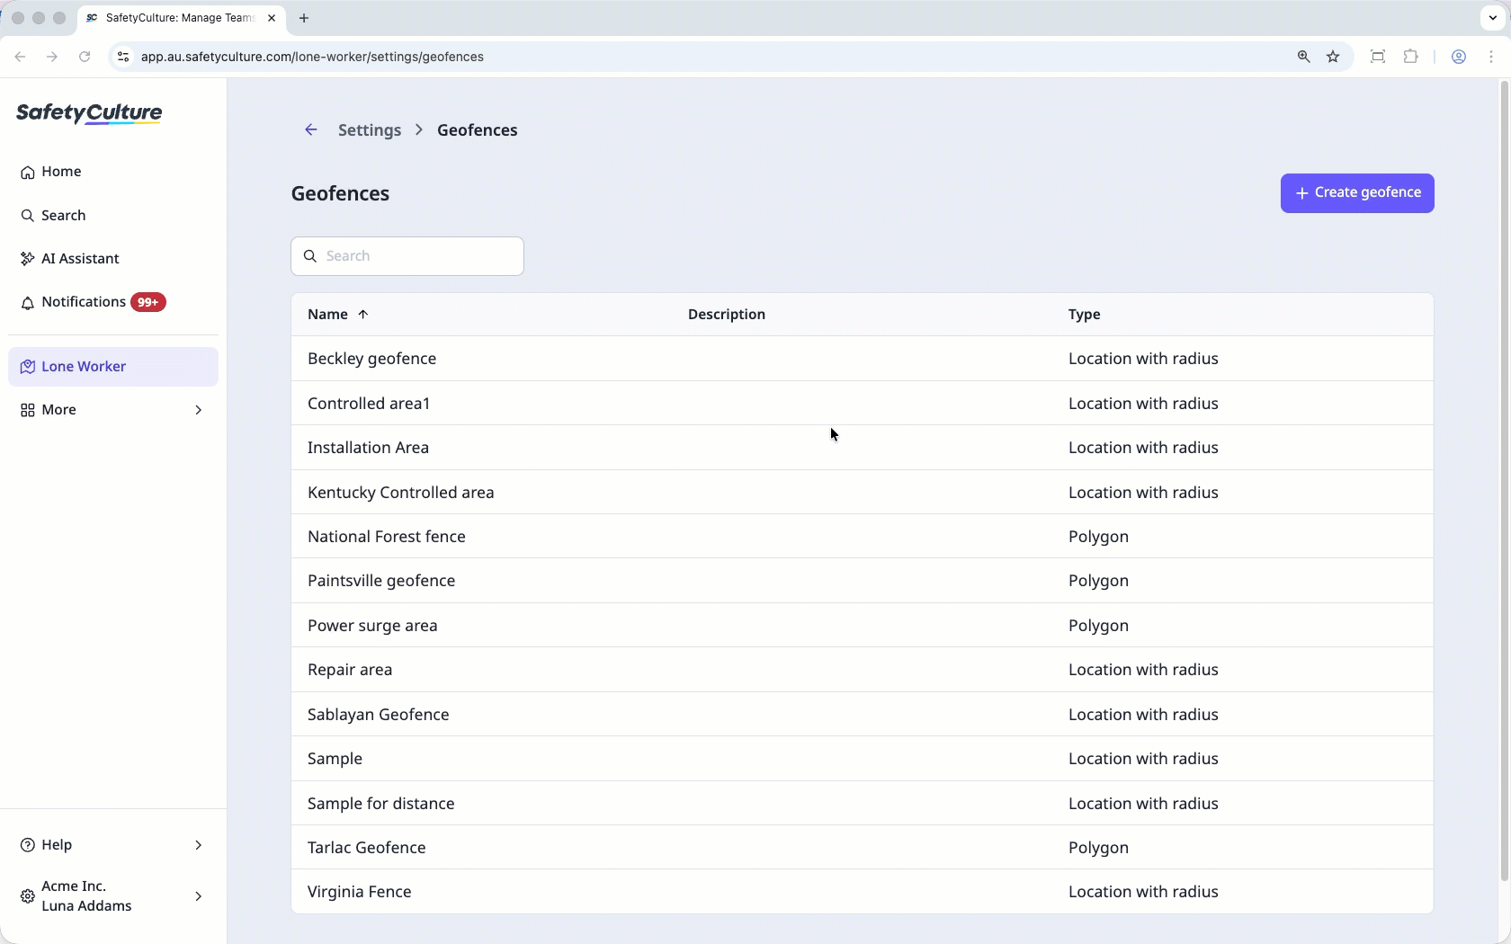Image resolution: width=1511 pixels, height=944 pixels.
Task: Open the Sablayan Geofence row
Action: (862, 715)
